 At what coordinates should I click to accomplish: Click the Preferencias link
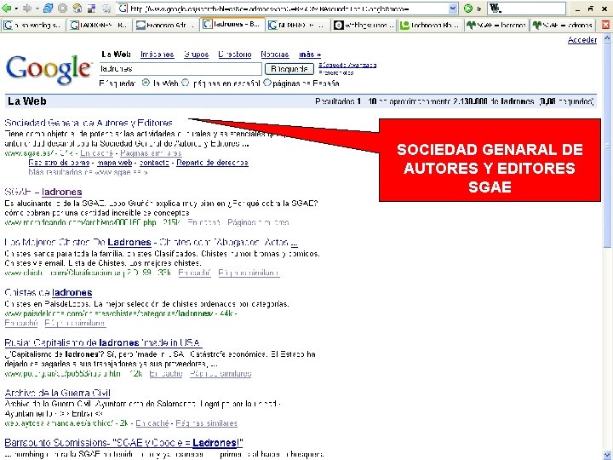click(x=336, y=72)
